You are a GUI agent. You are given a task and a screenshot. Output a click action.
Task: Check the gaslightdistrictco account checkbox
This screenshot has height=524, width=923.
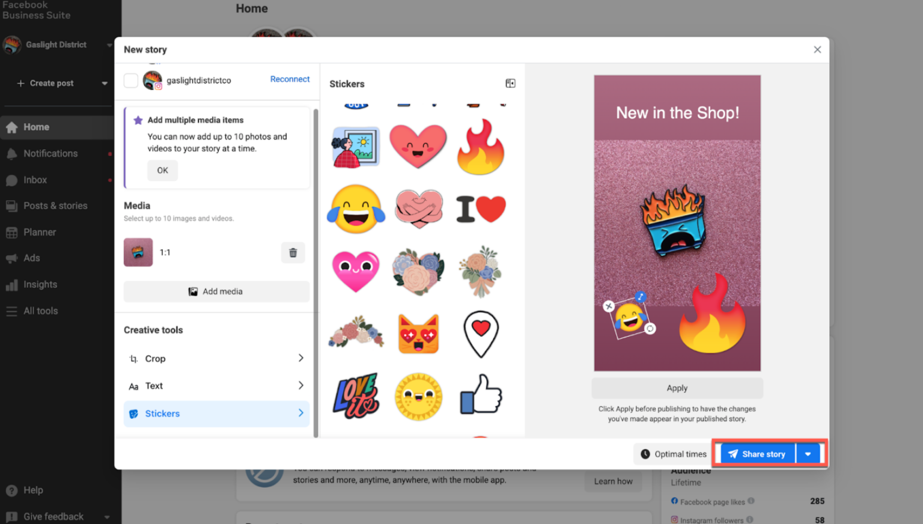[x=130, y=80]
